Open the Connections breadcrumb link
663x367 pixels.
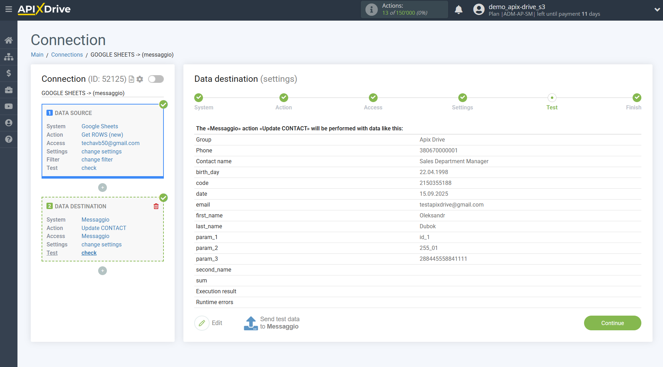[67, 55]
